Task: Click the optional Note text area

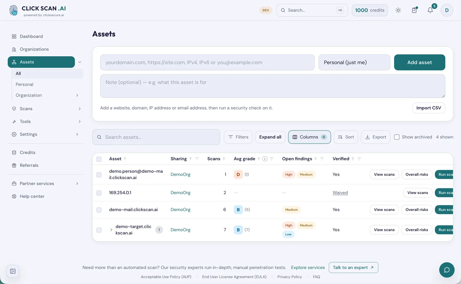Action: click(x=273, y=86)
